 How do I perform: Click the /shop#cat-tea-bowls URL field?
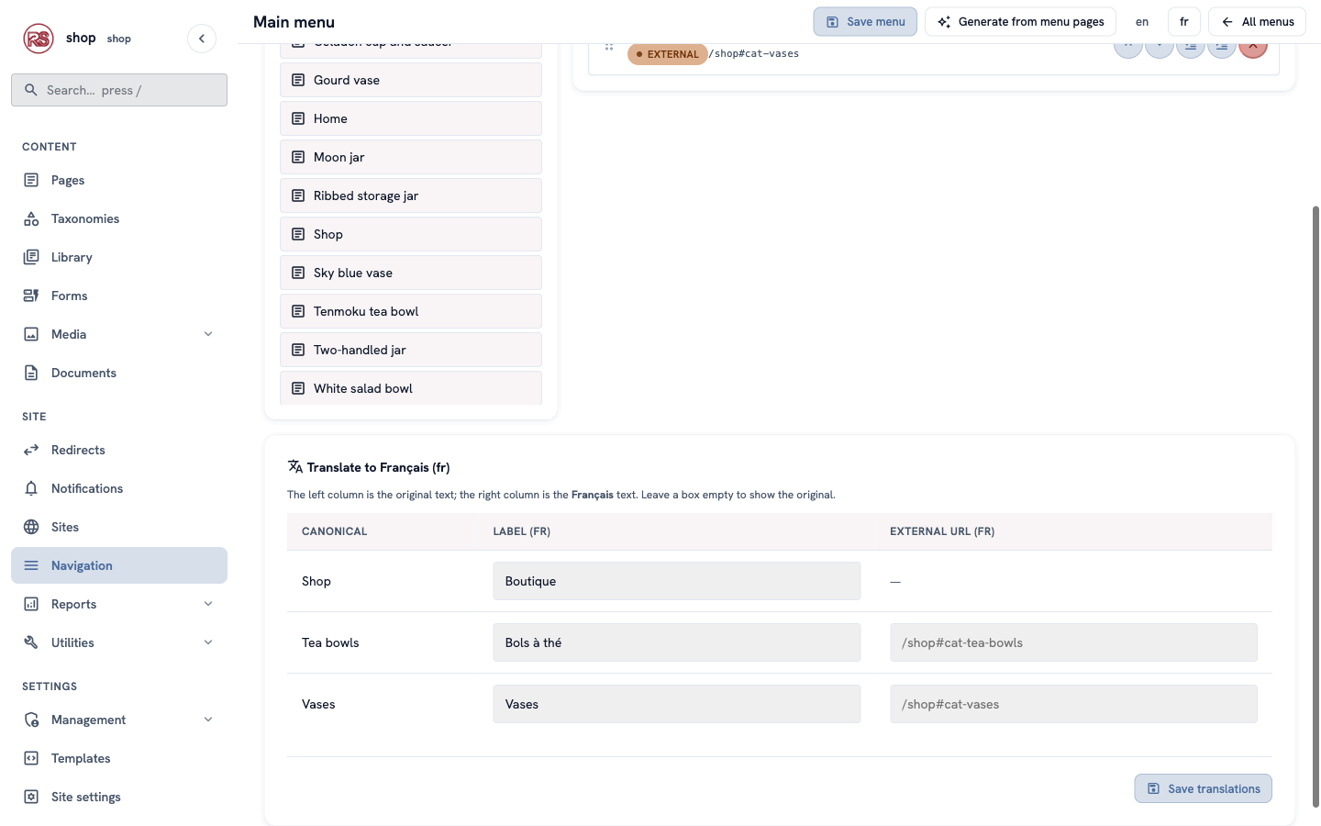[x=1073, y=642]
